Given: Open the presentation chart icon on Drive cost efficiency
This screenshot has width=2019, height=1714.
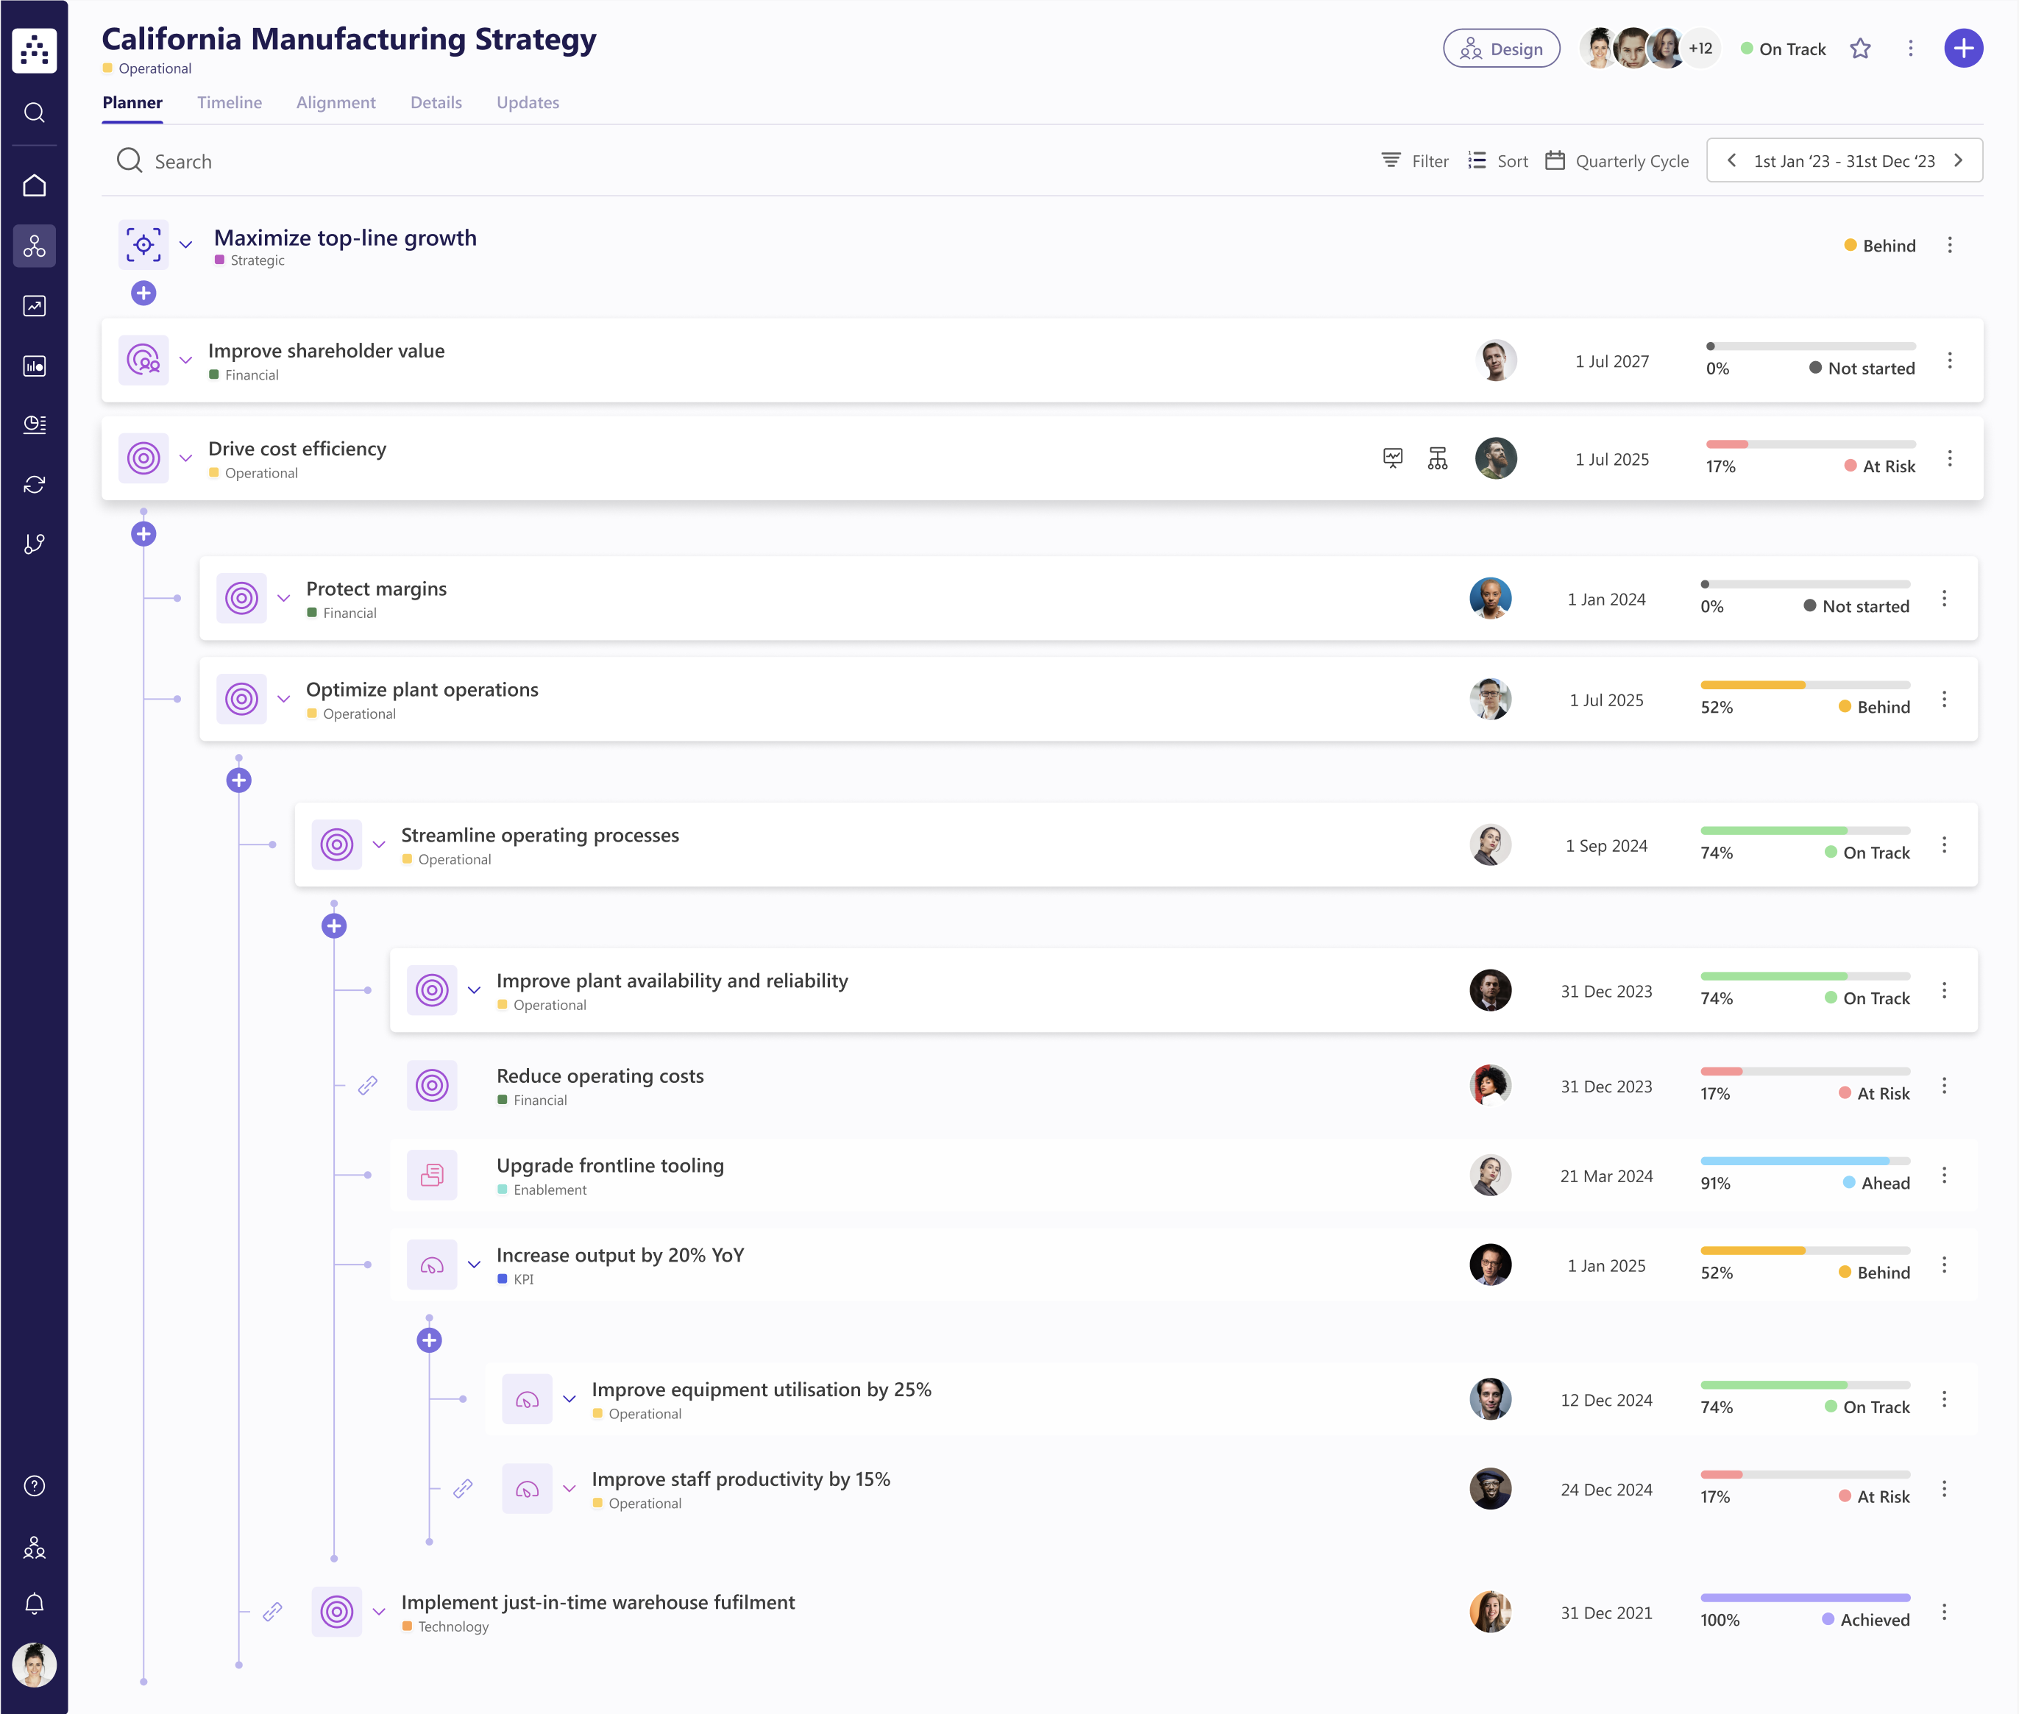Looking at the screenshot, I should click(1394, 458).
